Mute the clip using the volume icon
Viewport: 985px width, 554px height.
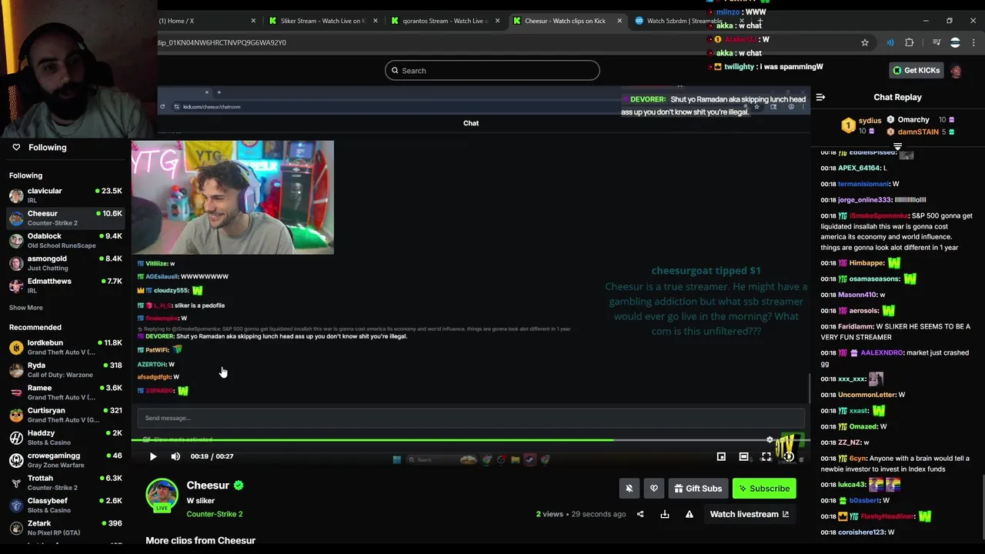(175, 456)
